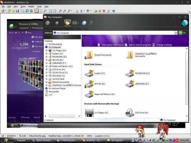Click the Zoom out magnifier icon in ACDSee
Image resolution: width=191 pixels, height=143 pixels.
64,11
